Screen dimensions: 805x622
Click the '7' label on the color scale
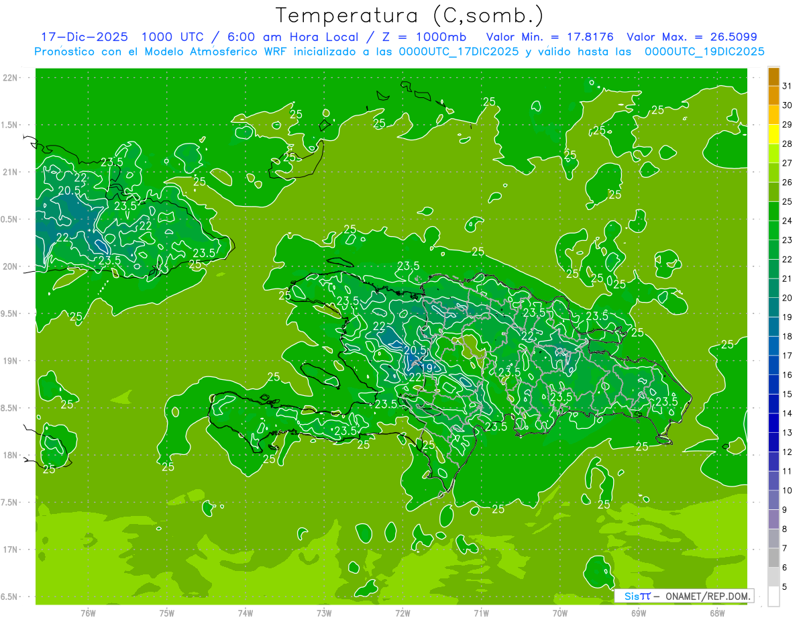(x=785, y=549)
